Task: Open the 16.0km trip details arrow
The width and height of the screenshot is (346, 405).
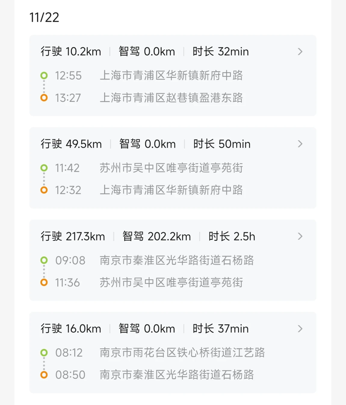Action: pyautogui.click(x=300, y=329)
